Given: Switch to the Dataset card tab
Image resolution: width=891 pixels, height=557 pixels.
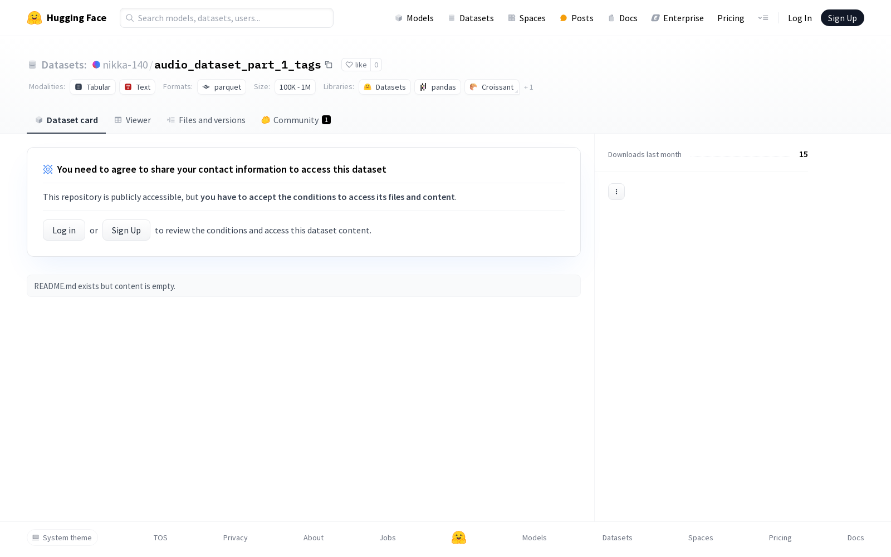Looking at the screenshot, I should click(x=66, y=120).
